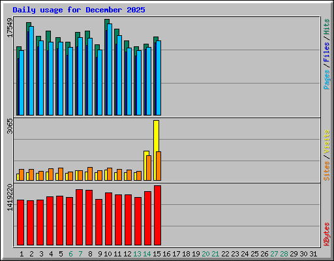Click day 5 on the x-axis
This screenshot has width=334, height=261.
61,254
